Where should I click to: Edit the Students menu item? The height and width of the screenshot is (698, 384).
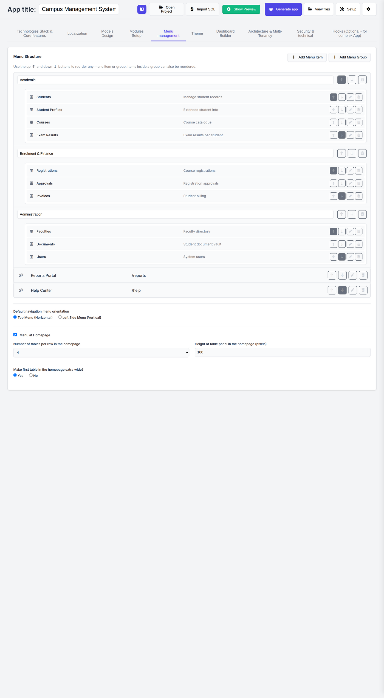350,97
